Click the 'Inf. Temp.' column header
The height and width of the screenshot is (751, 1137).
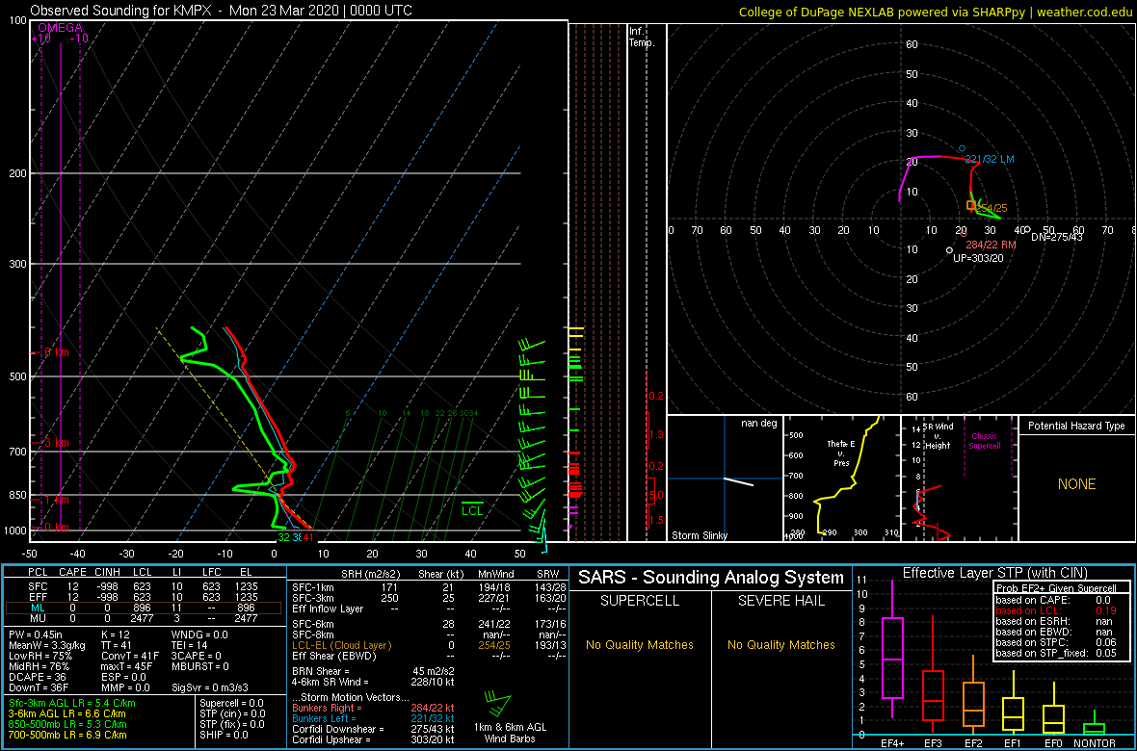pyautogui.click(x=643, y=37)
